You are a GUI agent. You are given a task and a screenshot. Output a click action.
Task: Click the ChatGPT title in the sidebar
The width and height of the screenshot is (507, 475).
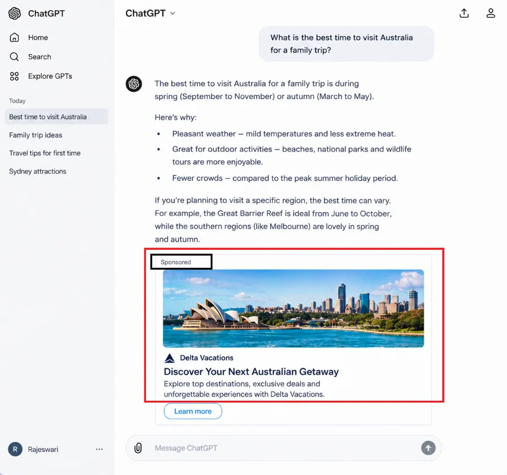coord(46,14)
